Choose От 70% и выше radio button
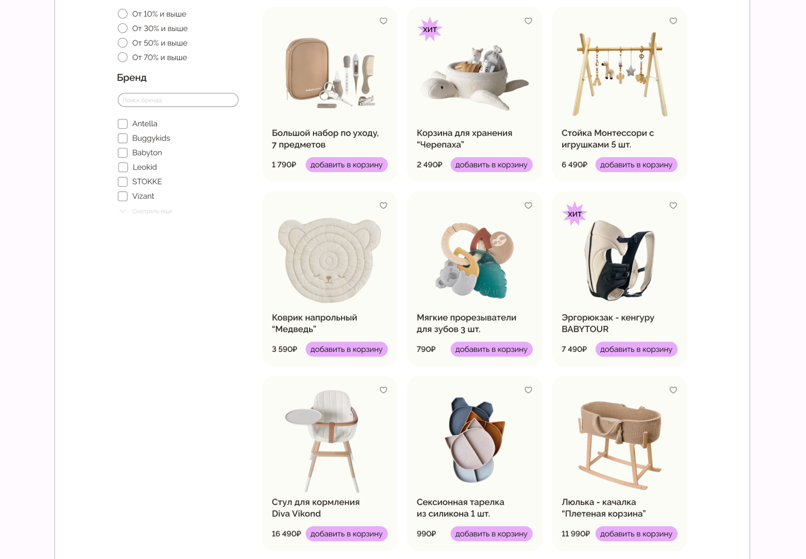 [x=123, y=57]
